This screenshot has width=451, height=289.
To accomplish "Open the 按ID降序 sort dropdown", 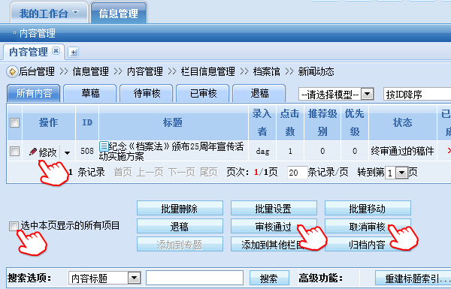I will click(x=417, y=95).
